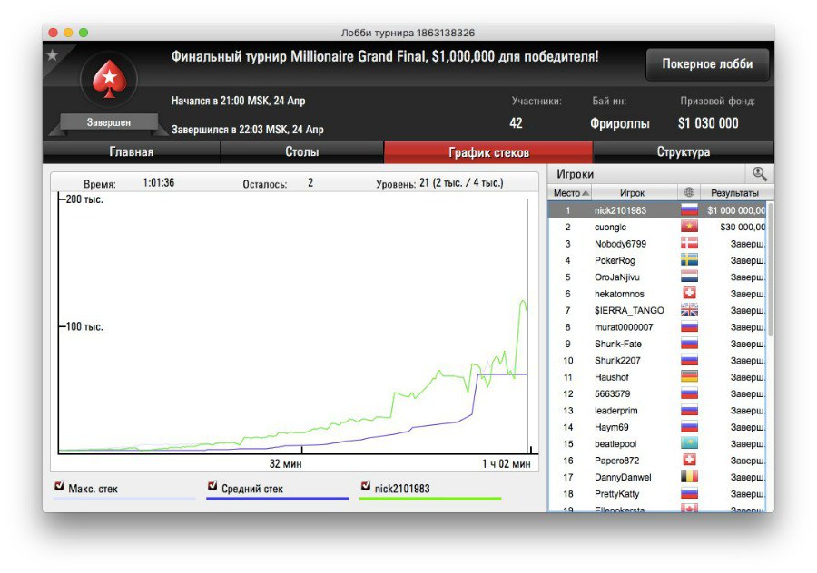The height and width of the screenshot is (573, 817).
Task: Toggle the Средний стек checkbox
Action: (213, 486)
